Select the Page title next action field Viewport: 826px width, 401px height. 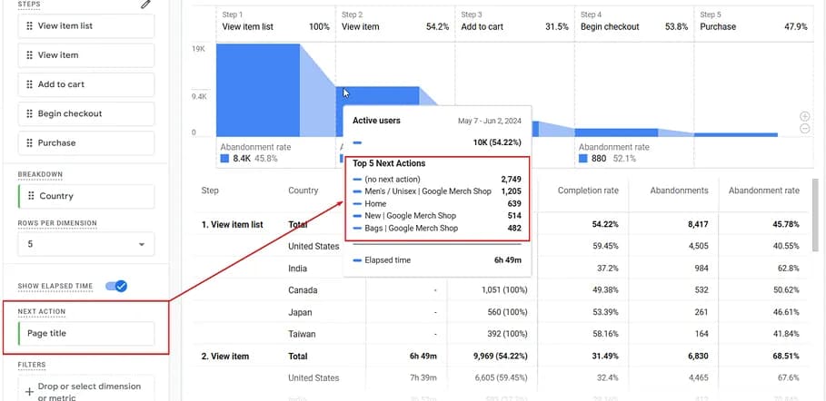coord(85,334)
